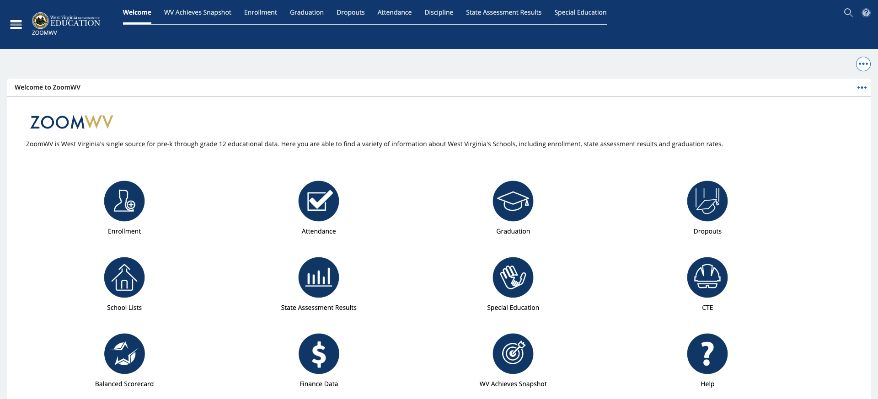The height and width of the screenshot is (399, 878).
Task: Click the Balanced Scorecard icon
Action: pyautogui.click(x=124, y=354)
